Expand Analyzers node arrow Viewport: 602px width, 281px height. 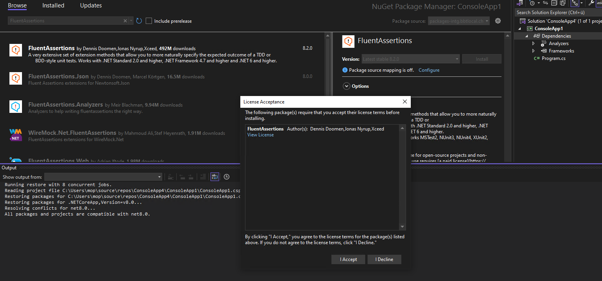533,44
